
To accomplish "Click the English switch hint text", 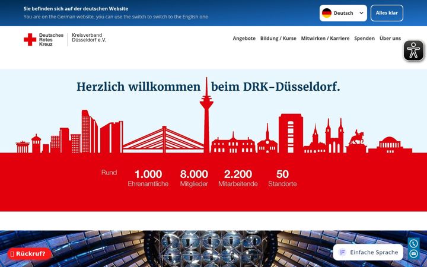I will pyautogui.click(x=116, y=17).
